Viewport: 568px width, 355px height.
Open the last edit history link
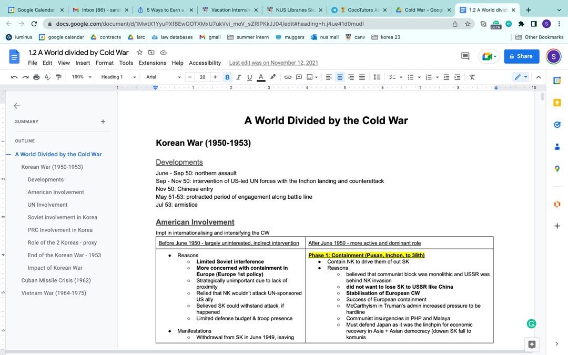pos(273,63)
